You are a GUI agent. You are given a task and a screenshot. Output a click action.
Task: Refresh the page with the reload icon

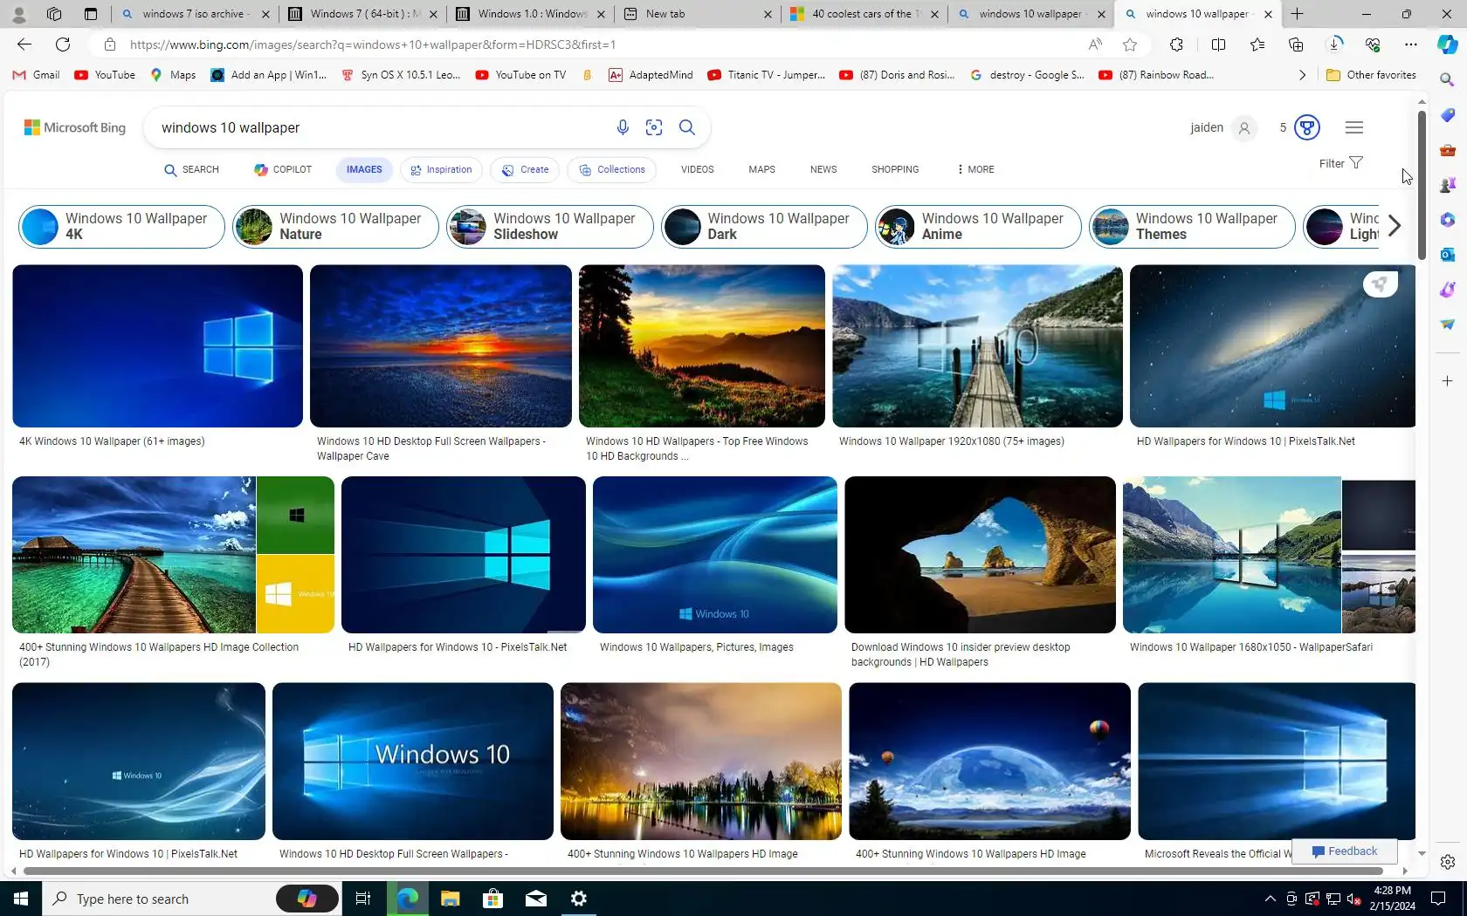pyautogui.click(x=63, y=44)
